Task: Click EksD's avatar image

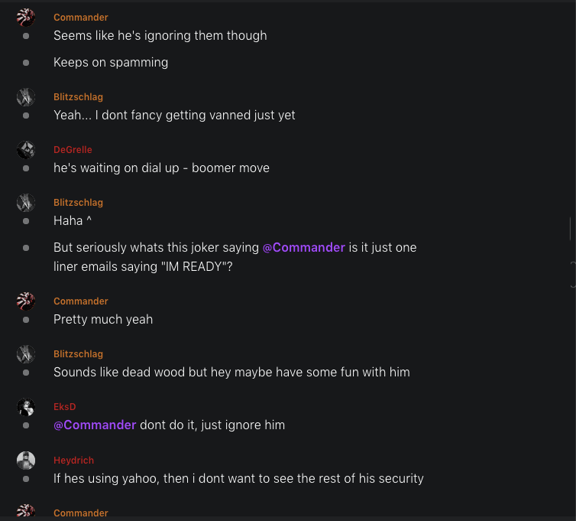Action: [26, 407]
